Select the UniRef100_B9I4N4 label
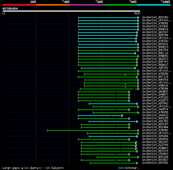 coord(155,127)
